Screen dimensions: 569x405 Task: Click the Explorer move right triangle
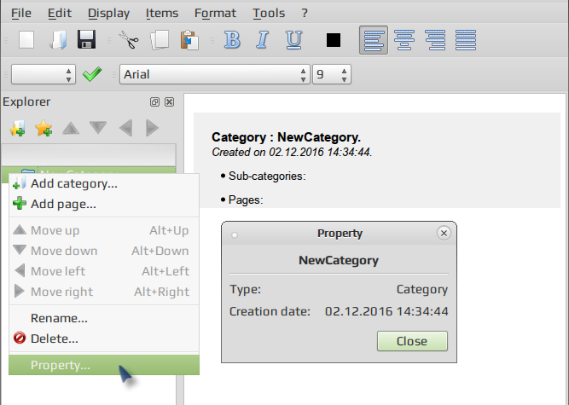(153, 128)
